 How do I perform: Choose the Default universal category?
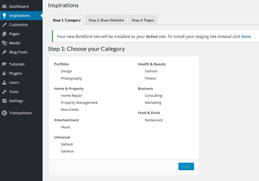pyautogui.click(x=67, y=144)
